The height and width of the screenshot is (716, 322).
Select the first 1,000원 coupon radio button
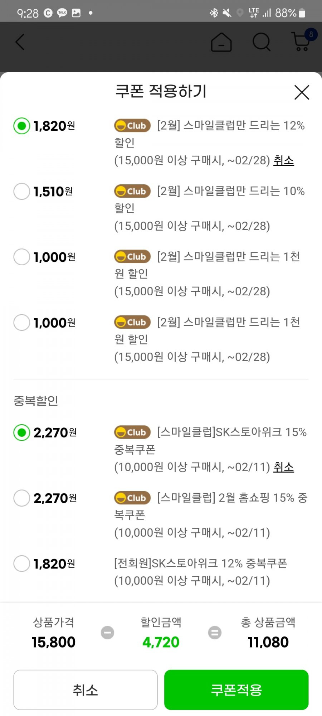pos(21,257)
